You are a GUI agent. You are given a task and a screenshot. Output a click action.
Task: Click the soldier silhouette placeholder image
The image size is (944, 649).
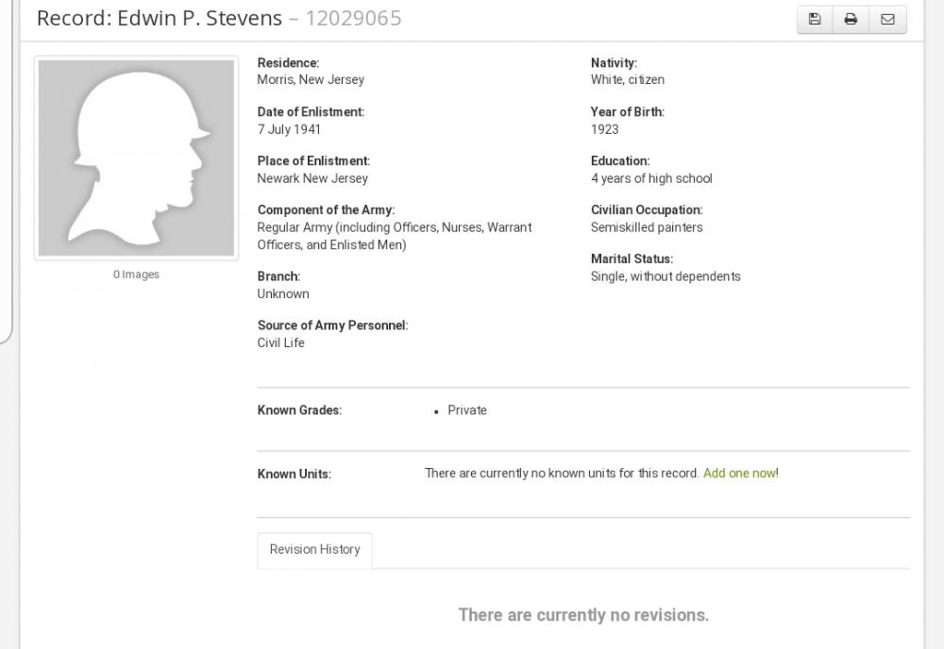click(x=136, y=158)
